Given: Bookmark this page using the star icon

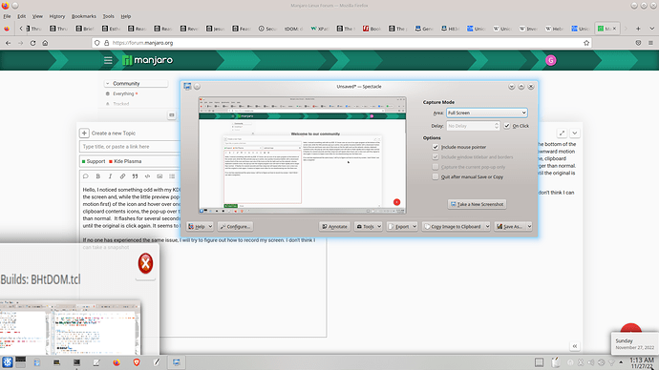Looking at the screenshot, I should click(x=586, y=43).
